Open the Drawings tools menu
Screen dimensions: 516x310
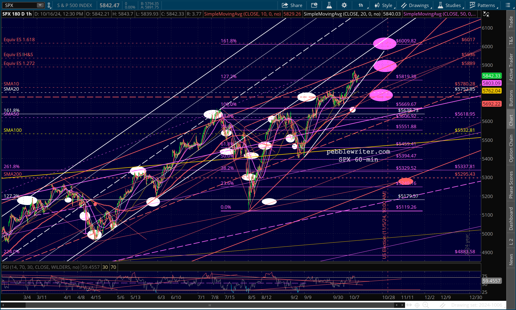[x=416, y=5]
